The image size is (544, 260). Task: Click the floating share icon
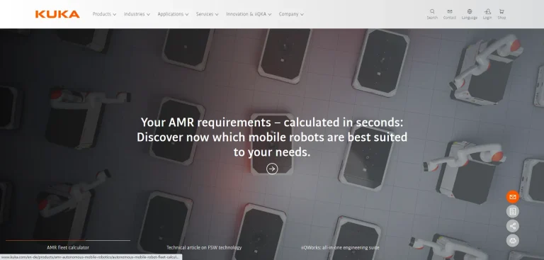[x=513, y=226]
